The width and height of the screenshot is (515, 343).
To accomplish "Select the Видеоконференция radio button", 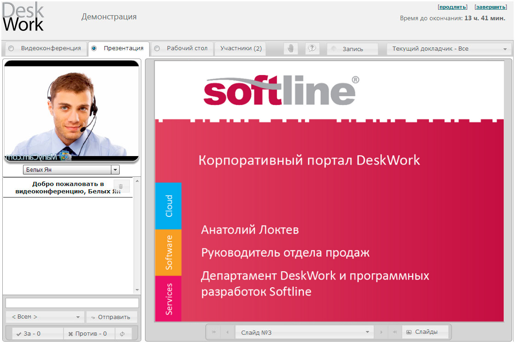I will point(11,48).
